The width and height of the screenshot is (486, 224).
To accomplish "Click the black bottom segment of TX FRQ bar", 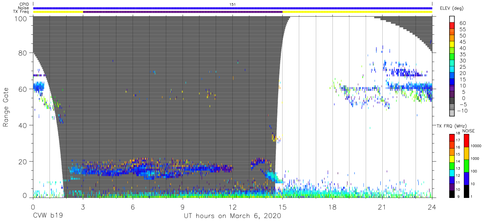I will 452,193.
